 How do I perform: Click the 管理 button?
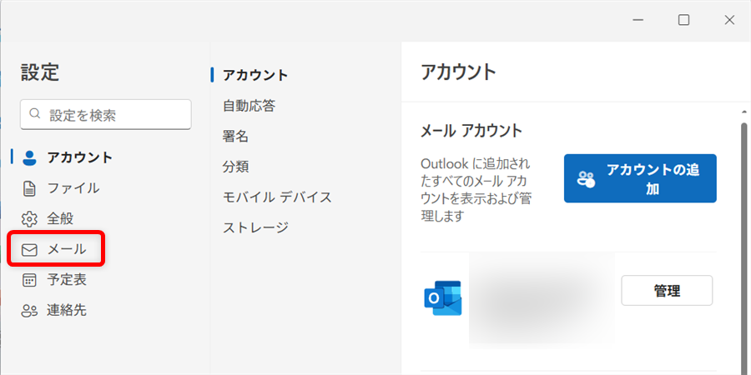pyautogui.click(x=667, y=290)
